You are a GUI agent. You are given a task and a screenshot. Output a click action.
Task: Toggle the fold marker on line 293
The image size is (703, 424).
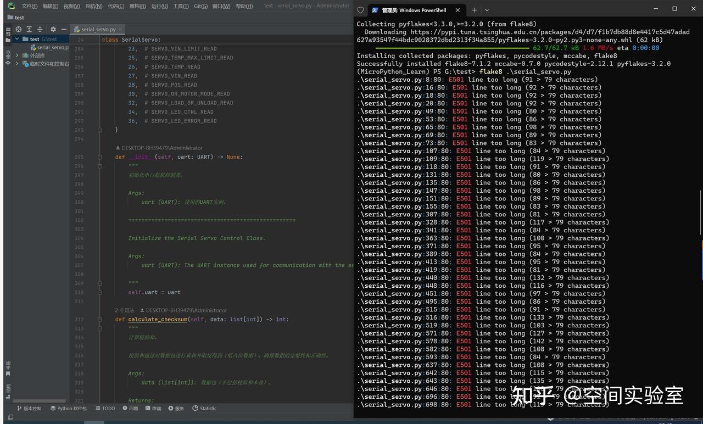click(100, 130)
